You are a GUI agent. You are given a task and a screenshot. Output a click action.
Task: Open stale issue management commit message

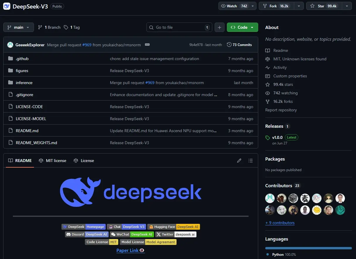[x=154, y=59]
